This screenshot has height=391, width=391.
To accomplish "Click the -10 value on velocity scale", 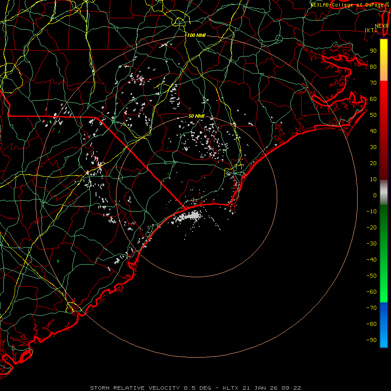I will 371,212.
